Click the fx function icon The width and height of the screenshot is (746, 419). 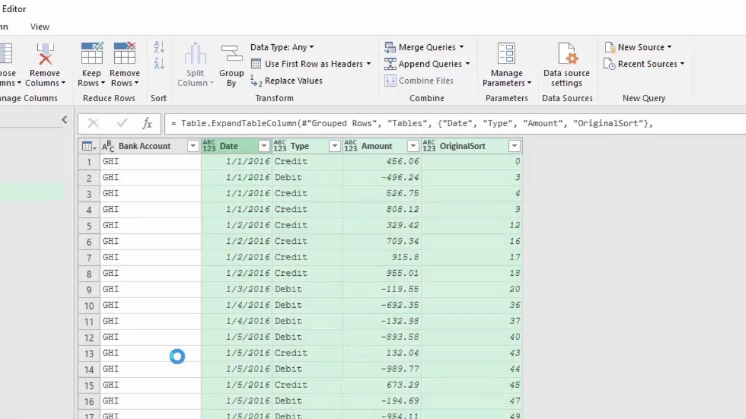click(x=147, y=123)
